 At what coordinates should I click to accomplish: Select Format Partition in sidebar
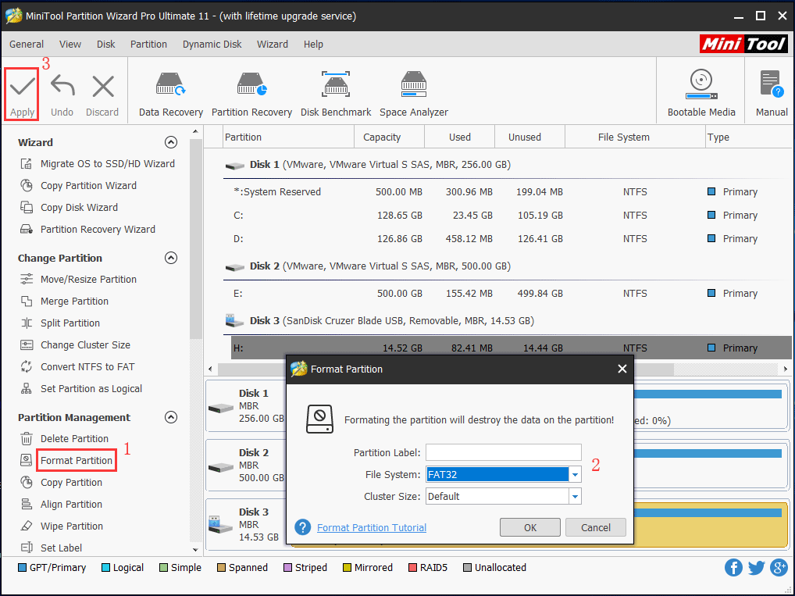click(77, 461)
